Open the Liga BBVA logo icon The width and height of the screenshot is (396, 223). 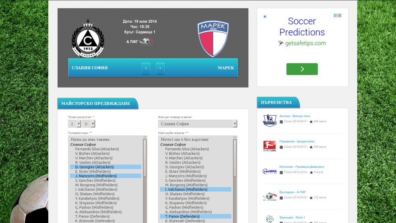[x=269, y=171]
